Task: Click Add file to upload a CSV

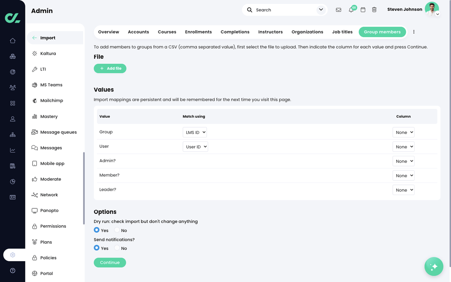Action: (110, 68)
